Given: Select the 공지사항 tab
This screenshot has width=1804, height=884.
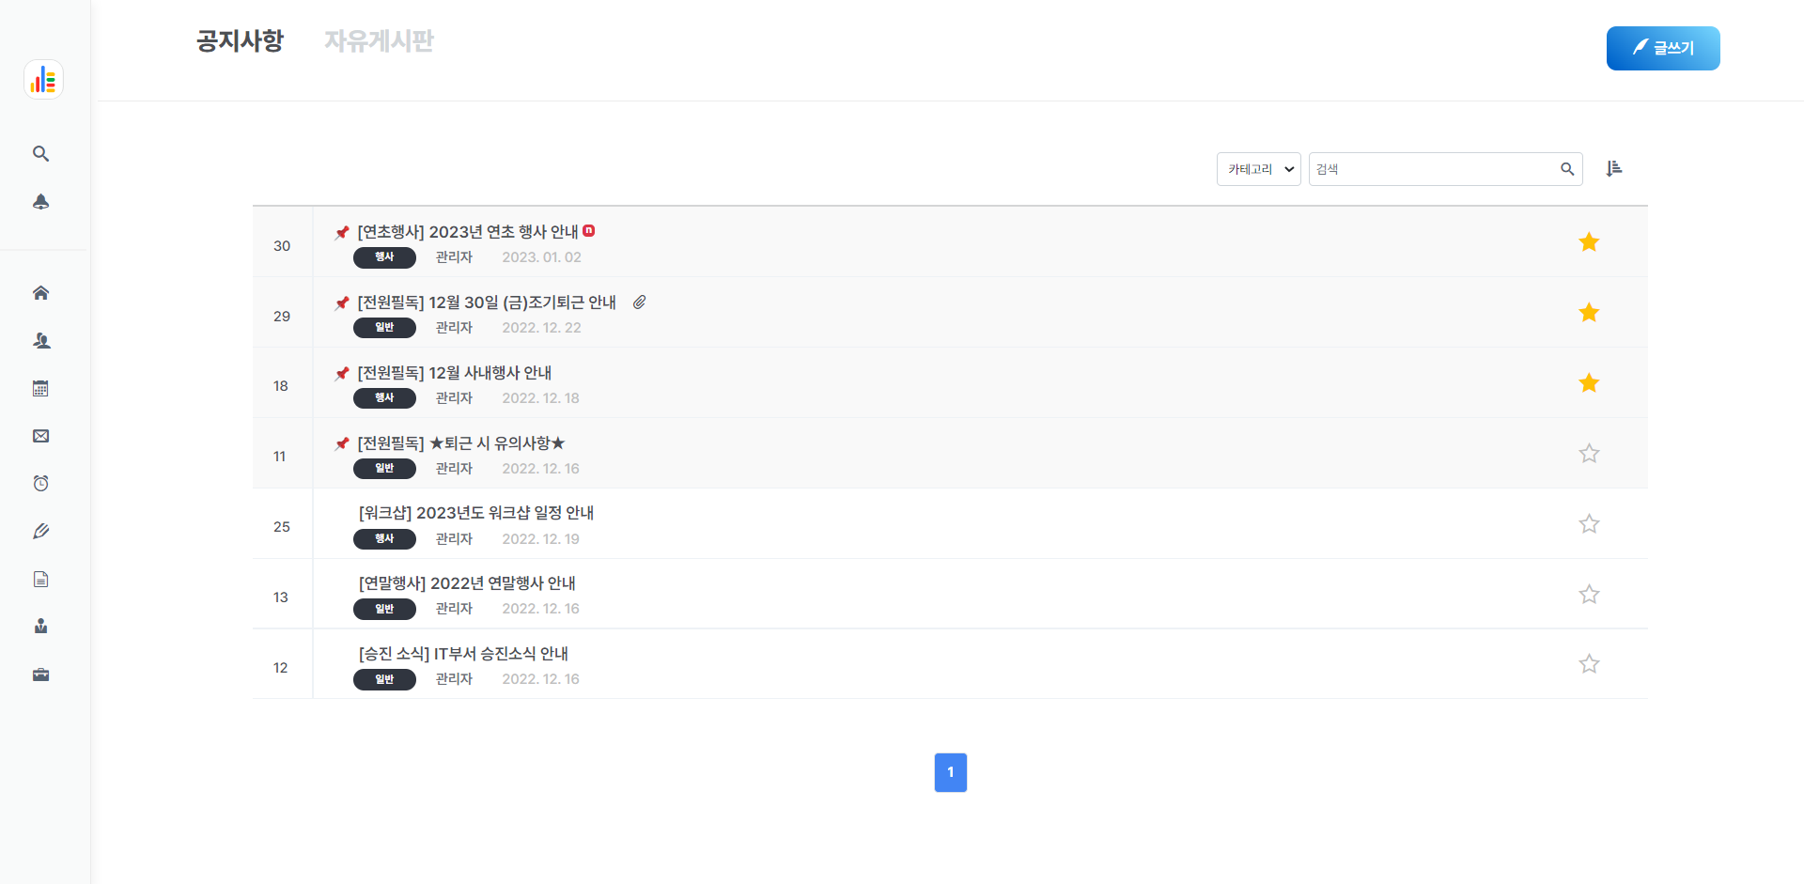Looking at the screenshot, I should [239, 41].
